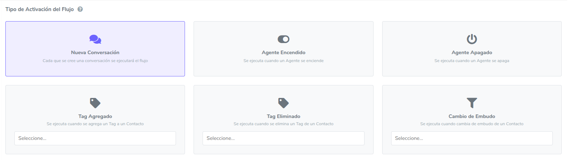This screenshot has height=160, width=570.
Task: Open the Tag Eliminado Seleccione dropdown
Action: pyautogui.click(x=283, y=138)
